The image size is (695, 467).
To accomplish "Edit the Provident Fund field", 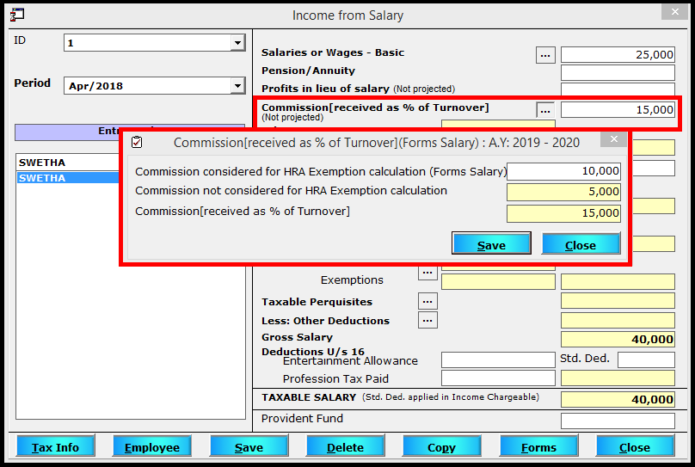I will 618,421.
